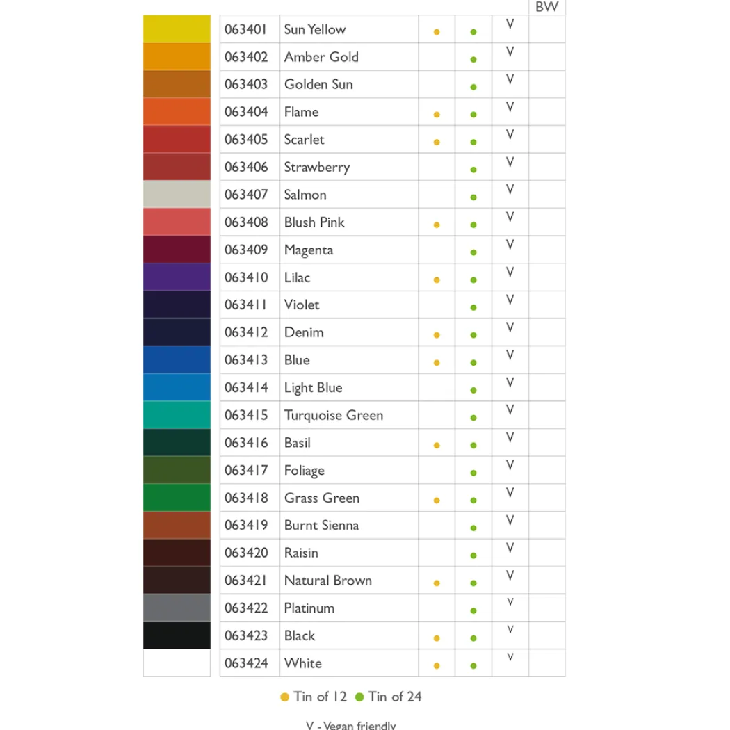
Task: Click the green dot in Salmon row
Action: coord(473,197)
